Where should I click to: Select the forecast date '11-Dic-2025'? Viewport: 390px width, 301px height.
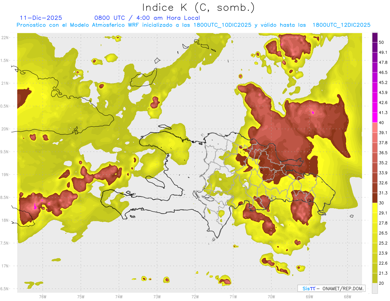click(x=41, y=18)
